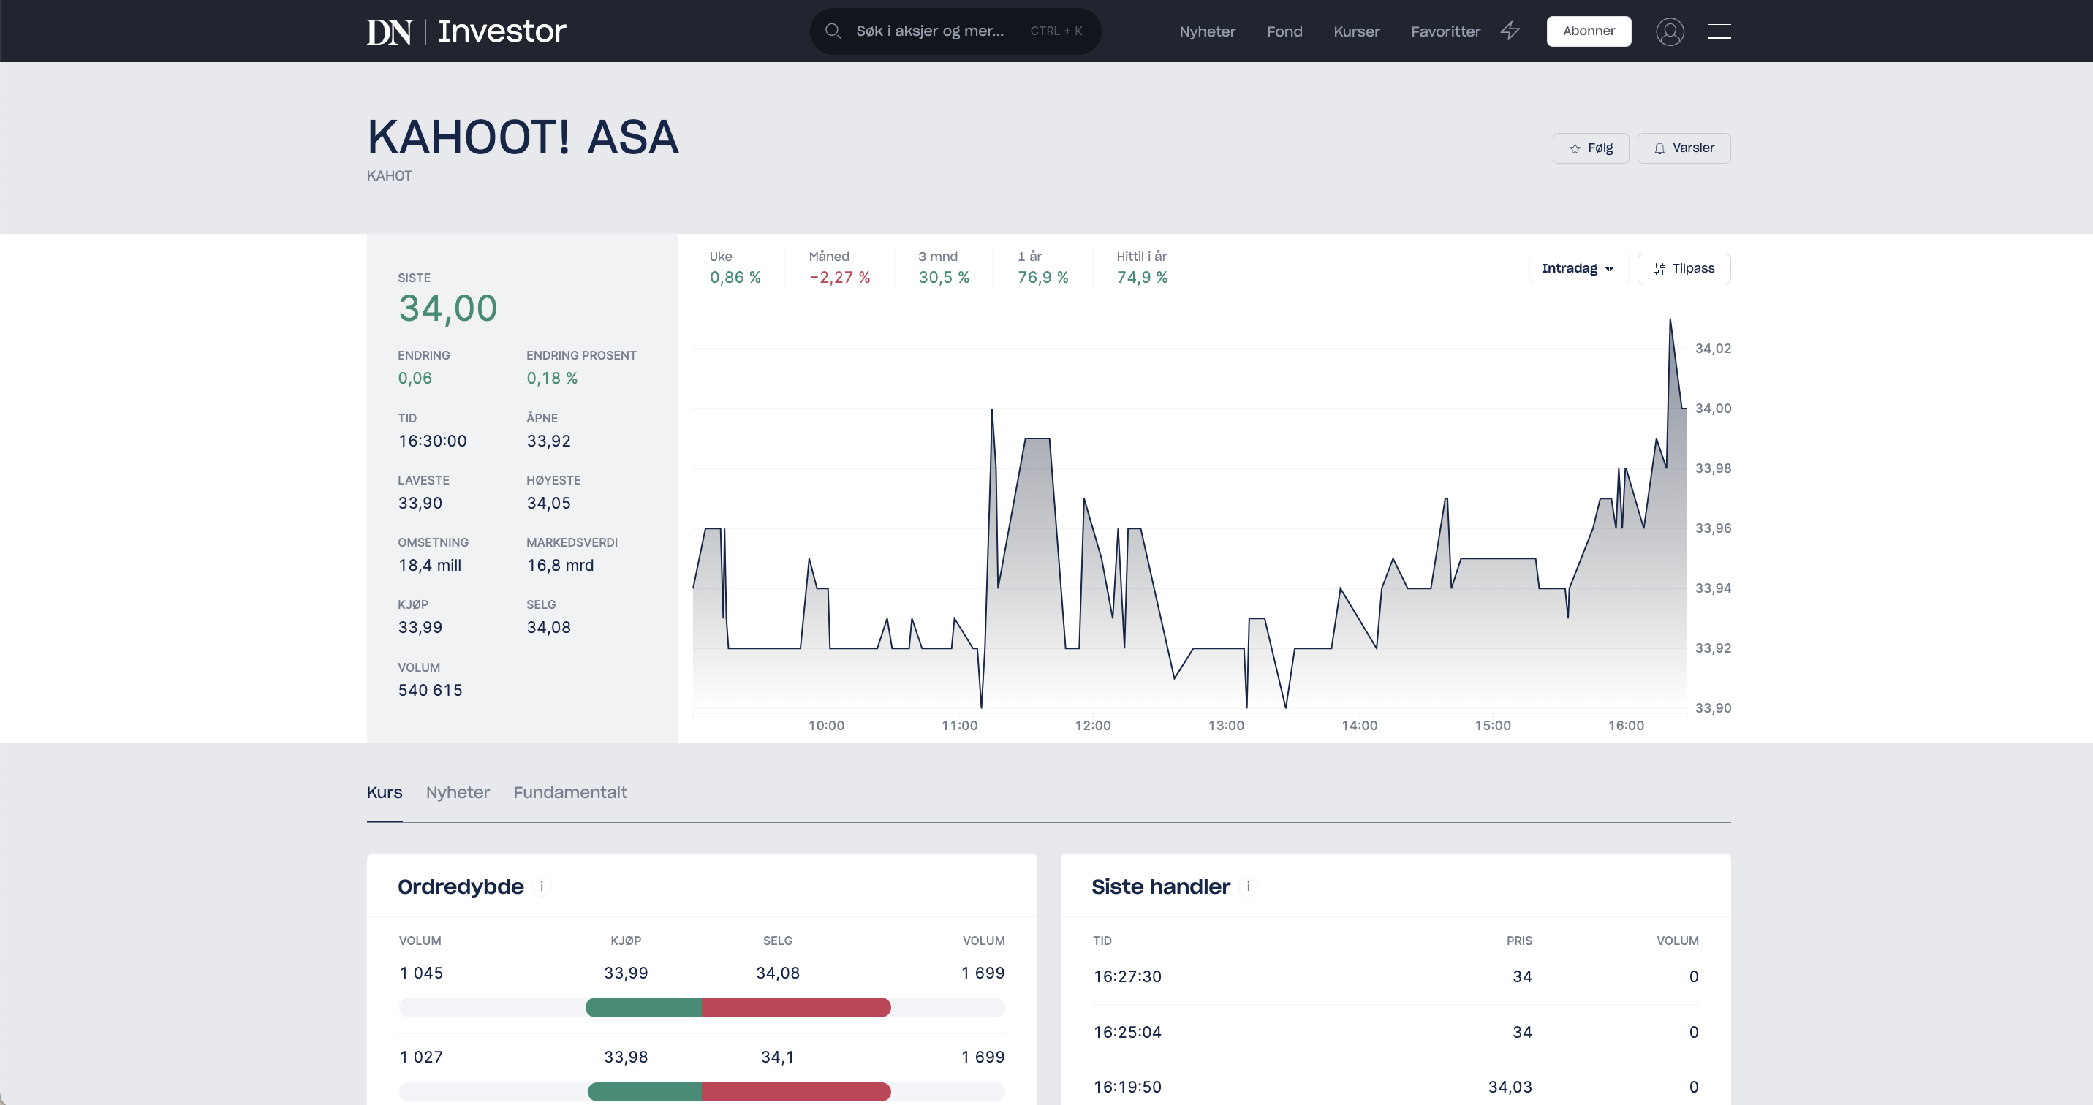Open the Favoritter navigation menu
Image resolution: width=2093 pixels, height=1105 pixels.
tap(1445, 31)
